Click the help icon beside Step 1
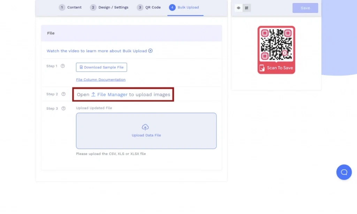Image resolution: width=357 pixels, height=214 pixels. [x=63, y=66]
